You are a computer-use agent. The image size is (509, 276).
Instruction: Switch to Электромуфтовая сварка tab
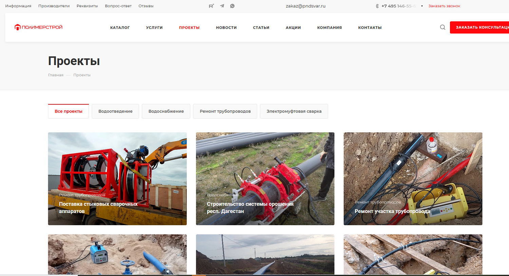[x=294, y=111]
